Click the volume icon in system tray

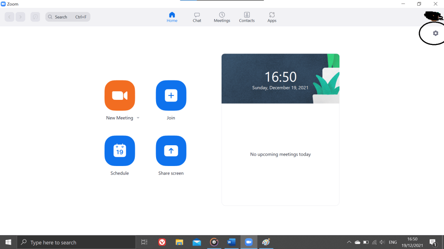click(x=382, y=242)
